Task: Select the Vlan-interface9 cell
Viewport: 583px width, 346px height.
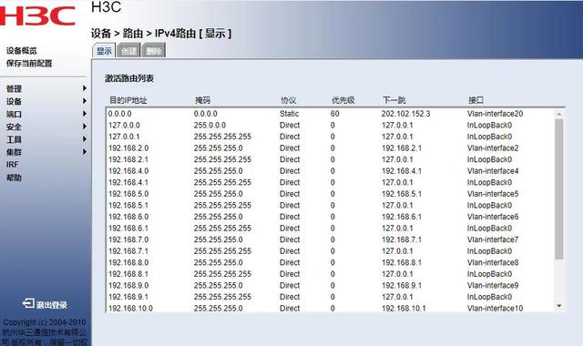Action: [493, 285]
